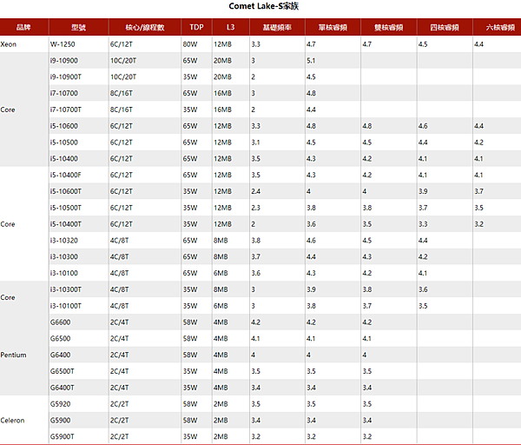Click 2MB in the G5900 row
521x445 pixels.
coord(221,421)
